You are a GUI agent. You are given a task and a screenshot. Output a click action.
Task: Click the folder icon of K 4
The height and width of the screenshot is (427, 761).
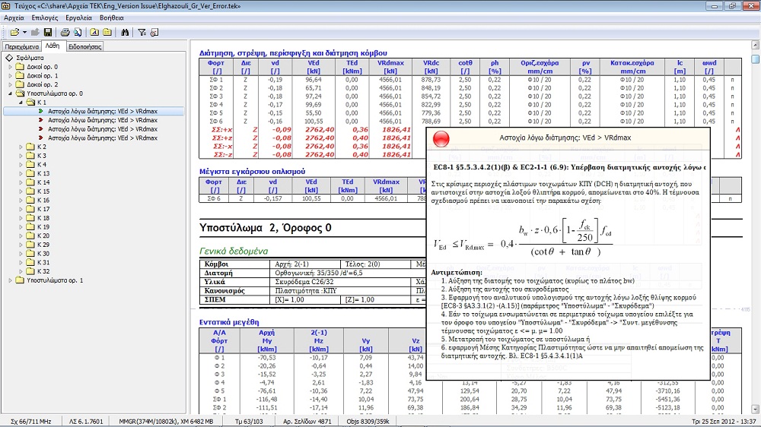pos(30,164)
